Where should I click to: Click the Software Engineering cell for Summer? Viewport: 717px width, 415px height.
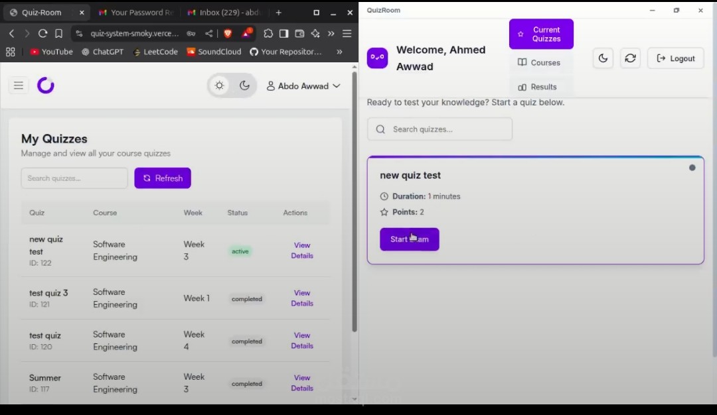tap(115, 383)
